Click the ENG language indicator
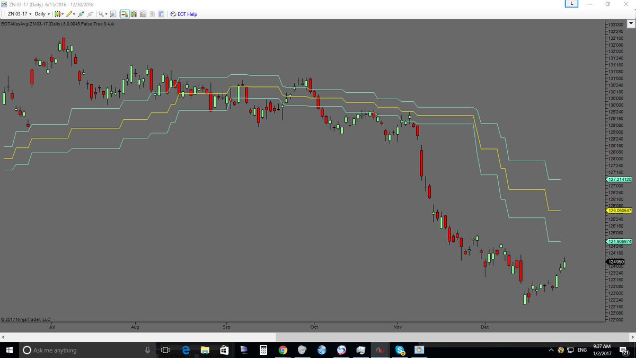This screenshot has height=358, width=636. pos(582,350)
